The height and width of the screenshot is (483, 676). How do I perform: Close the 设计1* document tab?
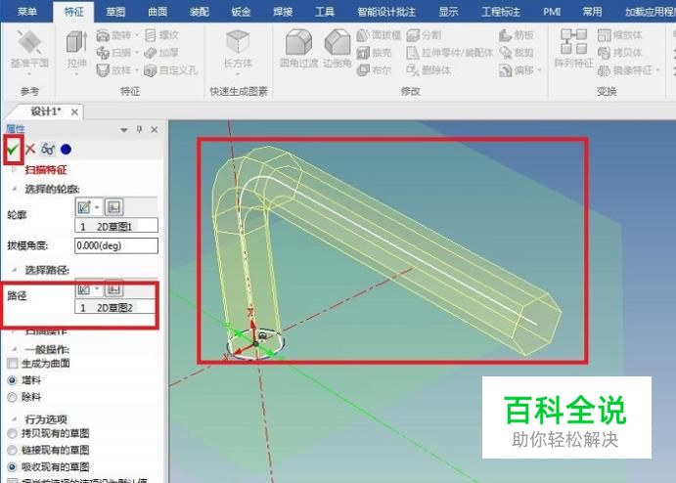click(x=74, y=112)
